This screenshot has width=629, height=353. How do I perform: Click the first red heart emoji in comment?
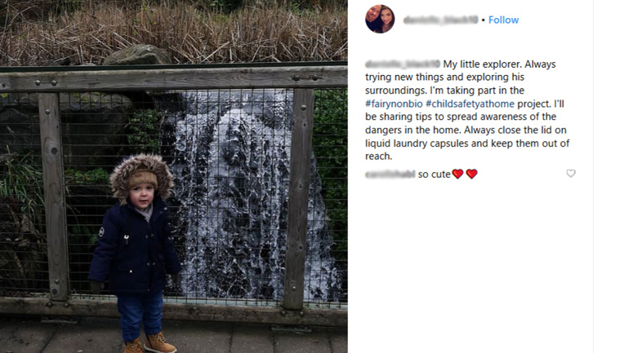pos(457,174)
